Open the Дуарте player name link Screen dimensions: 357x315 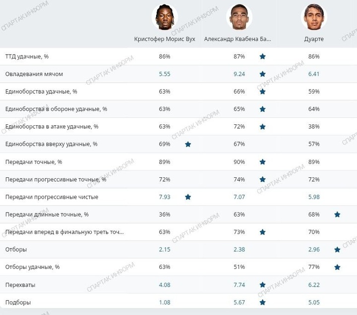coord(314,39)
